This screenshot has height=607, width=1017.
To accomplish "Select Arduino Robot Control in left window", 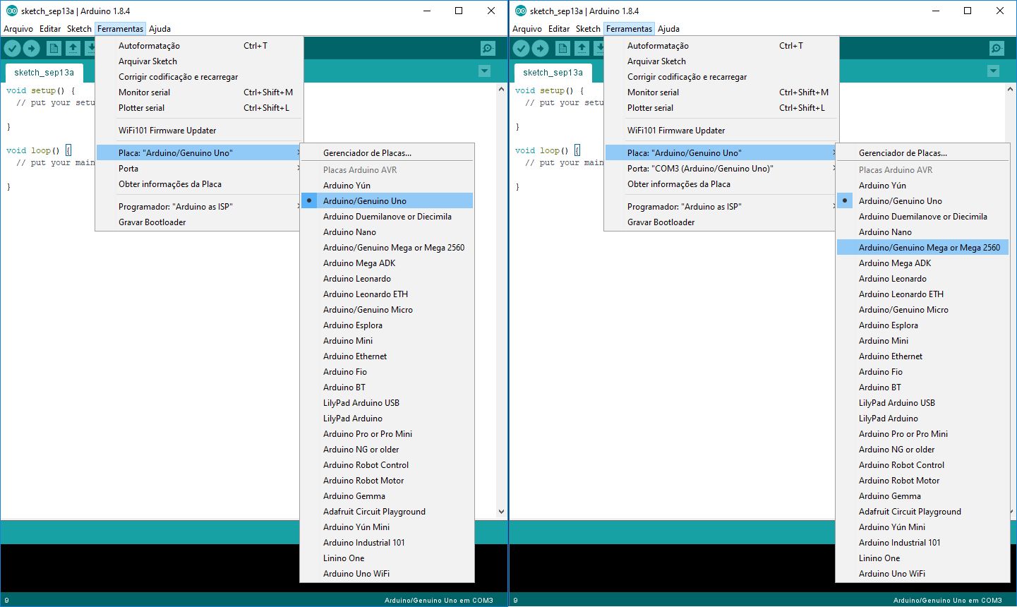I will [x=387, y=465].
